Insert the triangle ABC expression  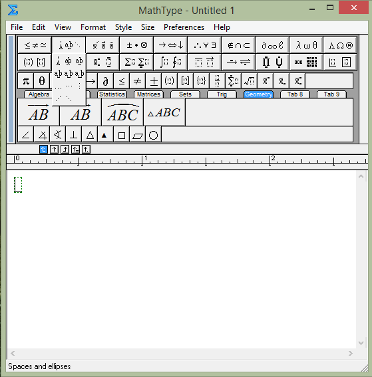click(x=164, y=112)
